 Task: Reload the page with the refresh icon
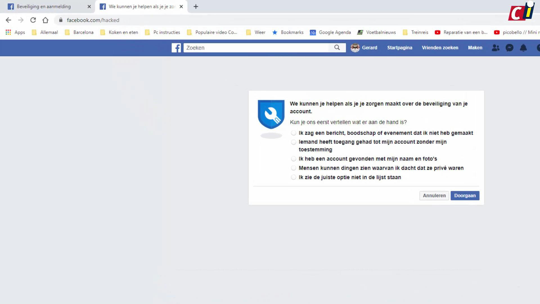[x=33, y=20]
